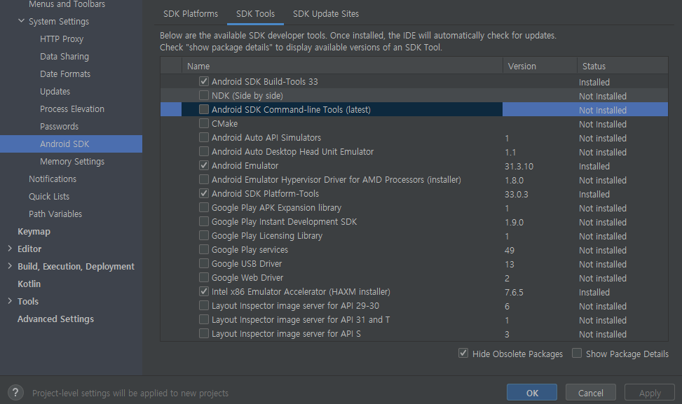This screenshot has width=682, height=404.
Task: Select Layout Inspector image server API 31 and T
Action: [301, 320]
